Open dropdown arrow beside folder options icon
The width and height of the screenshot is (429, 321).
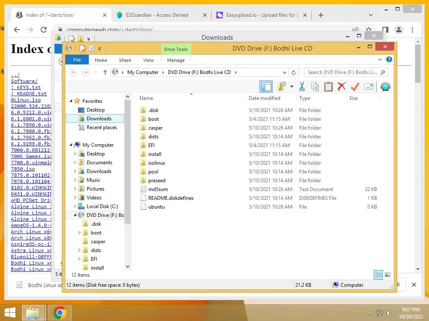pyautogui.click(x=292, y=87)
